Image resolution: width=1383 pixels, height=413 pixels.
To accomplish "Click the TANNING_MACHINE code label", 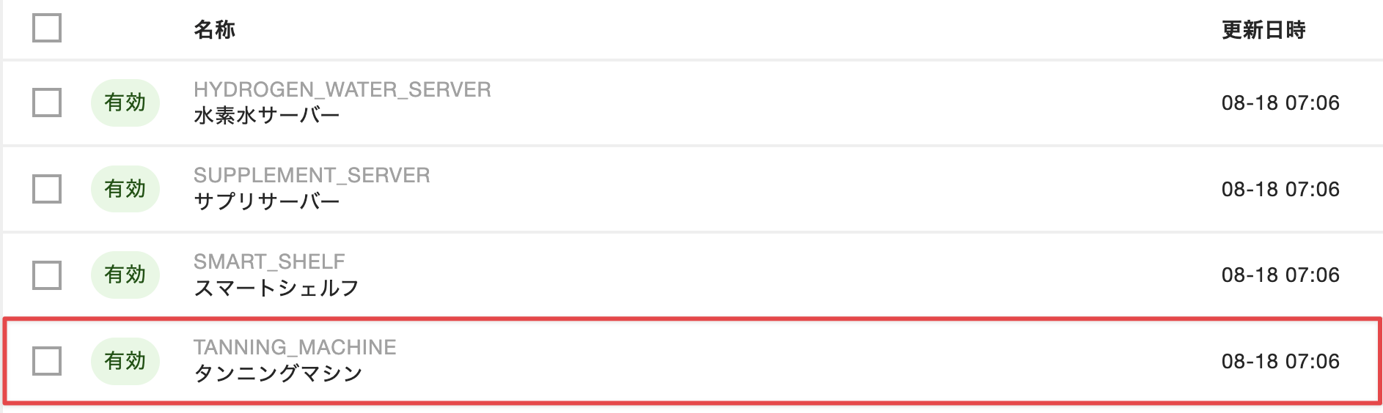I will (x=295, y=347).
